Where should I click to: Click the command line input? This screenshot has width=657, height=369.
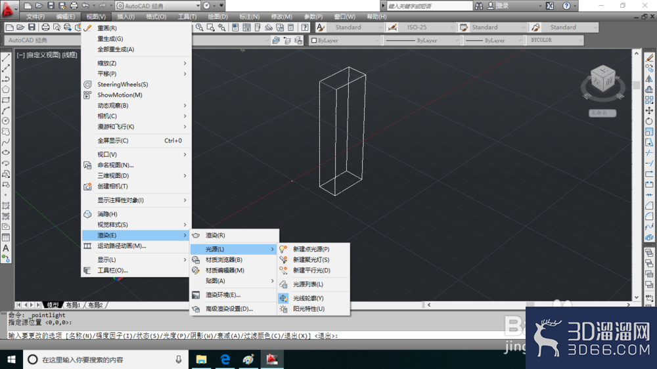(264, 336)
